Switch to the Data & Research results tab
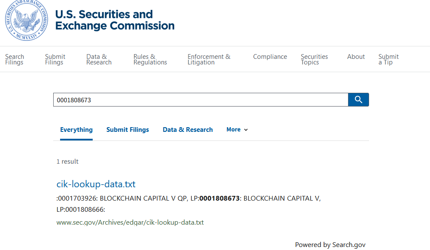430x250 pixels. (188, 130)
